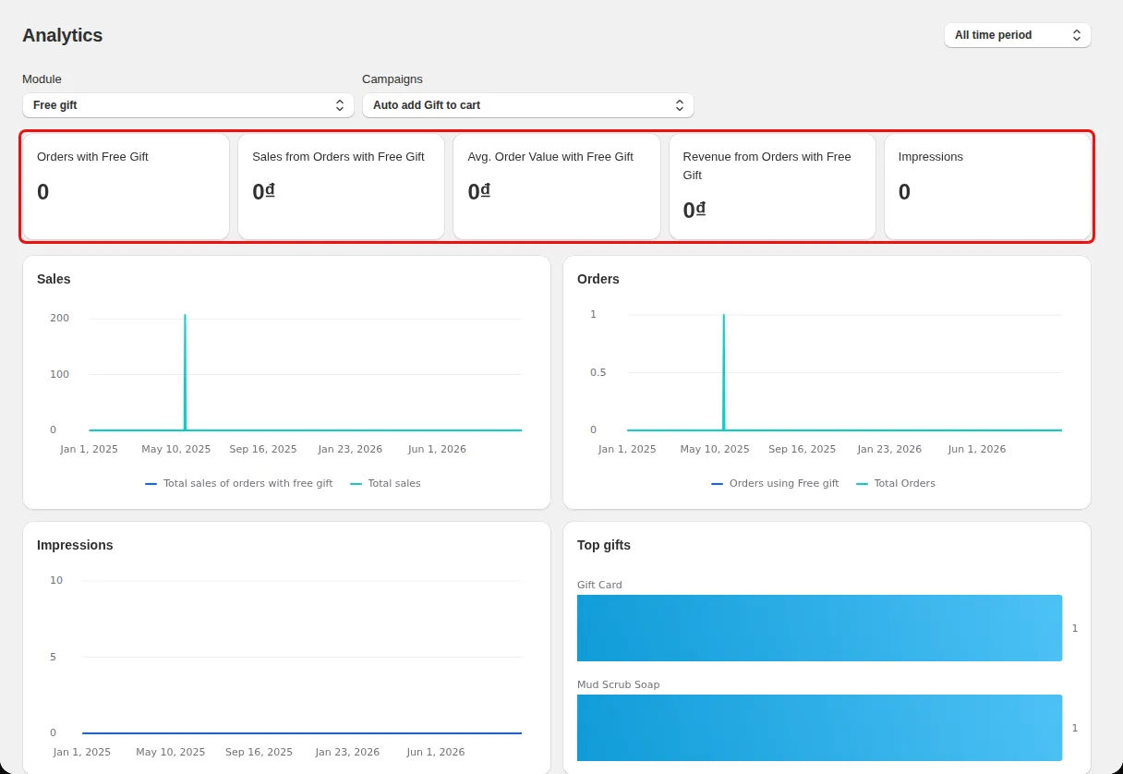Click 'May 10, 2025' on Sales chart axis
The width and height of the screenshot is (1123, 774).
point(176,449)
